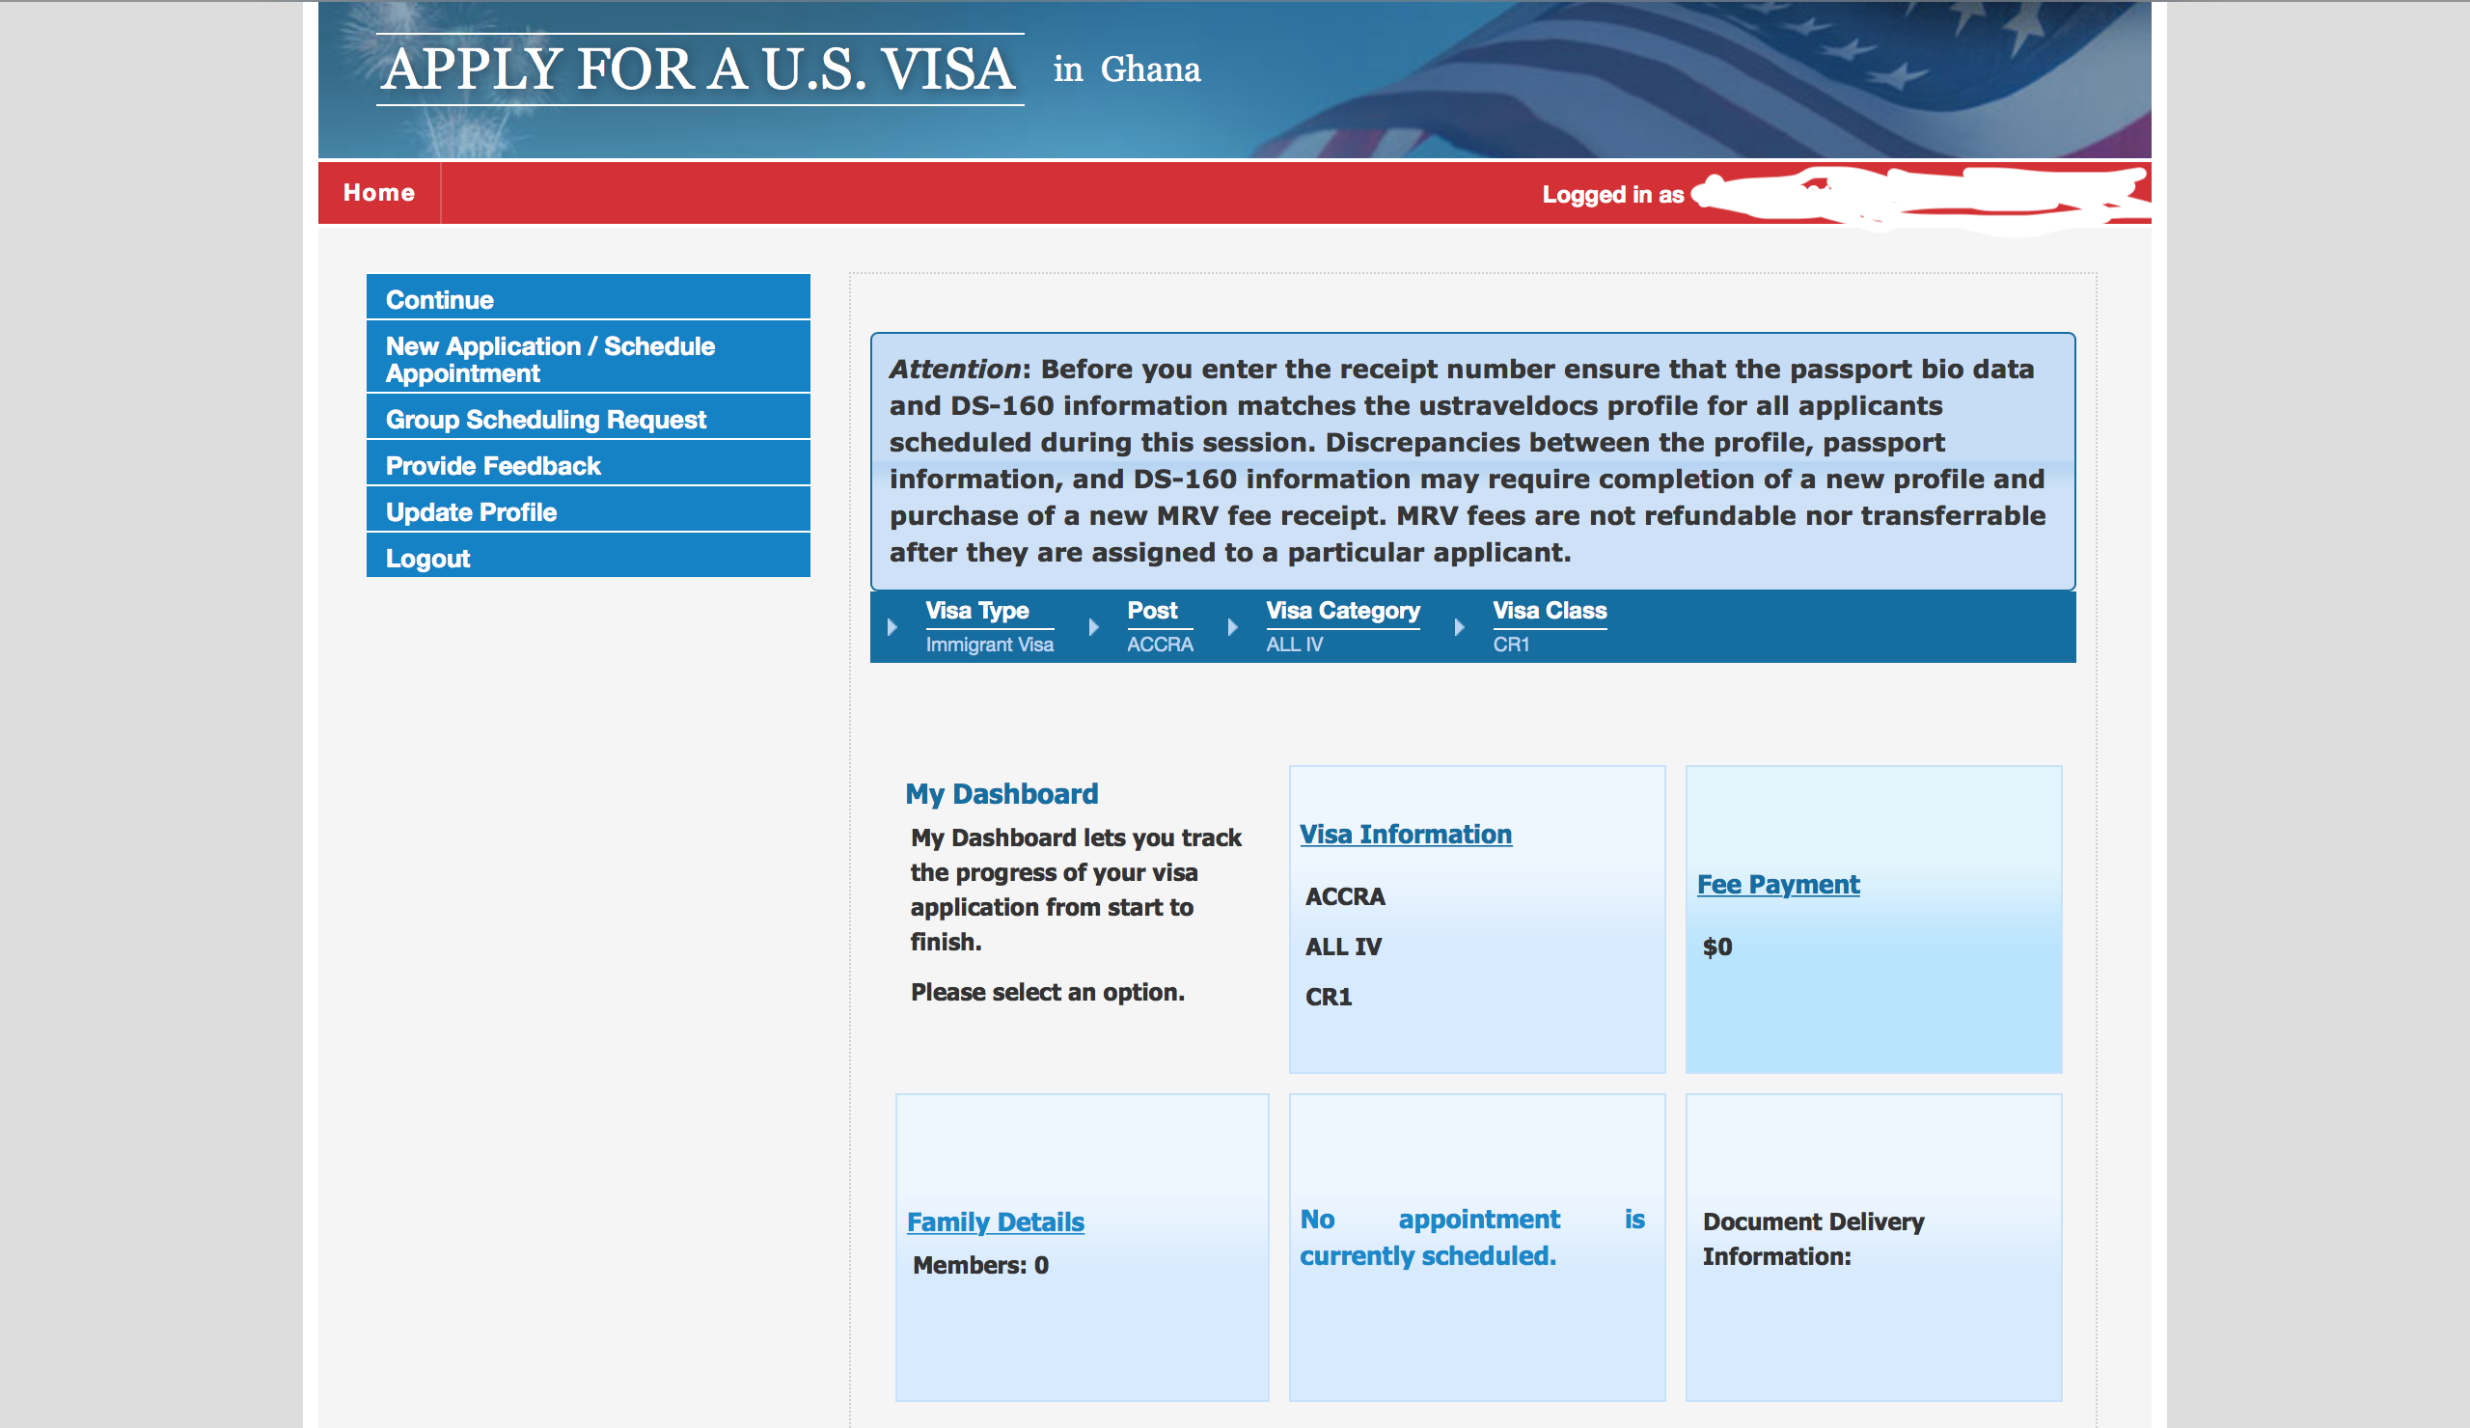Image resolution: width=2470 pixels, height=1428 pixels.
Task: Open Update Profile sidebar option
Action: pos(587,513)
